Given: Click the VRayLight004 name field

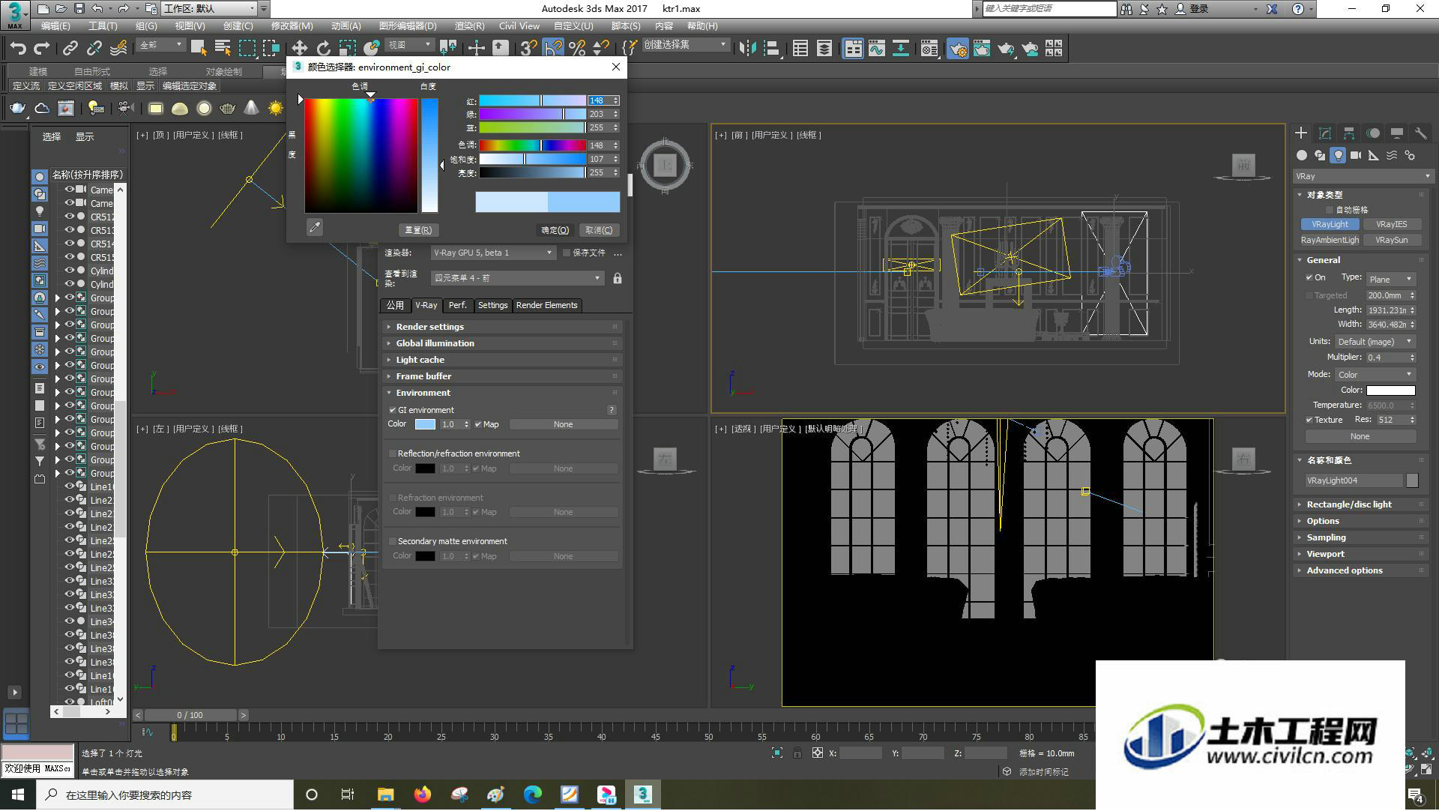Looking at the screenshot, I should click(x=1354, y=480).
